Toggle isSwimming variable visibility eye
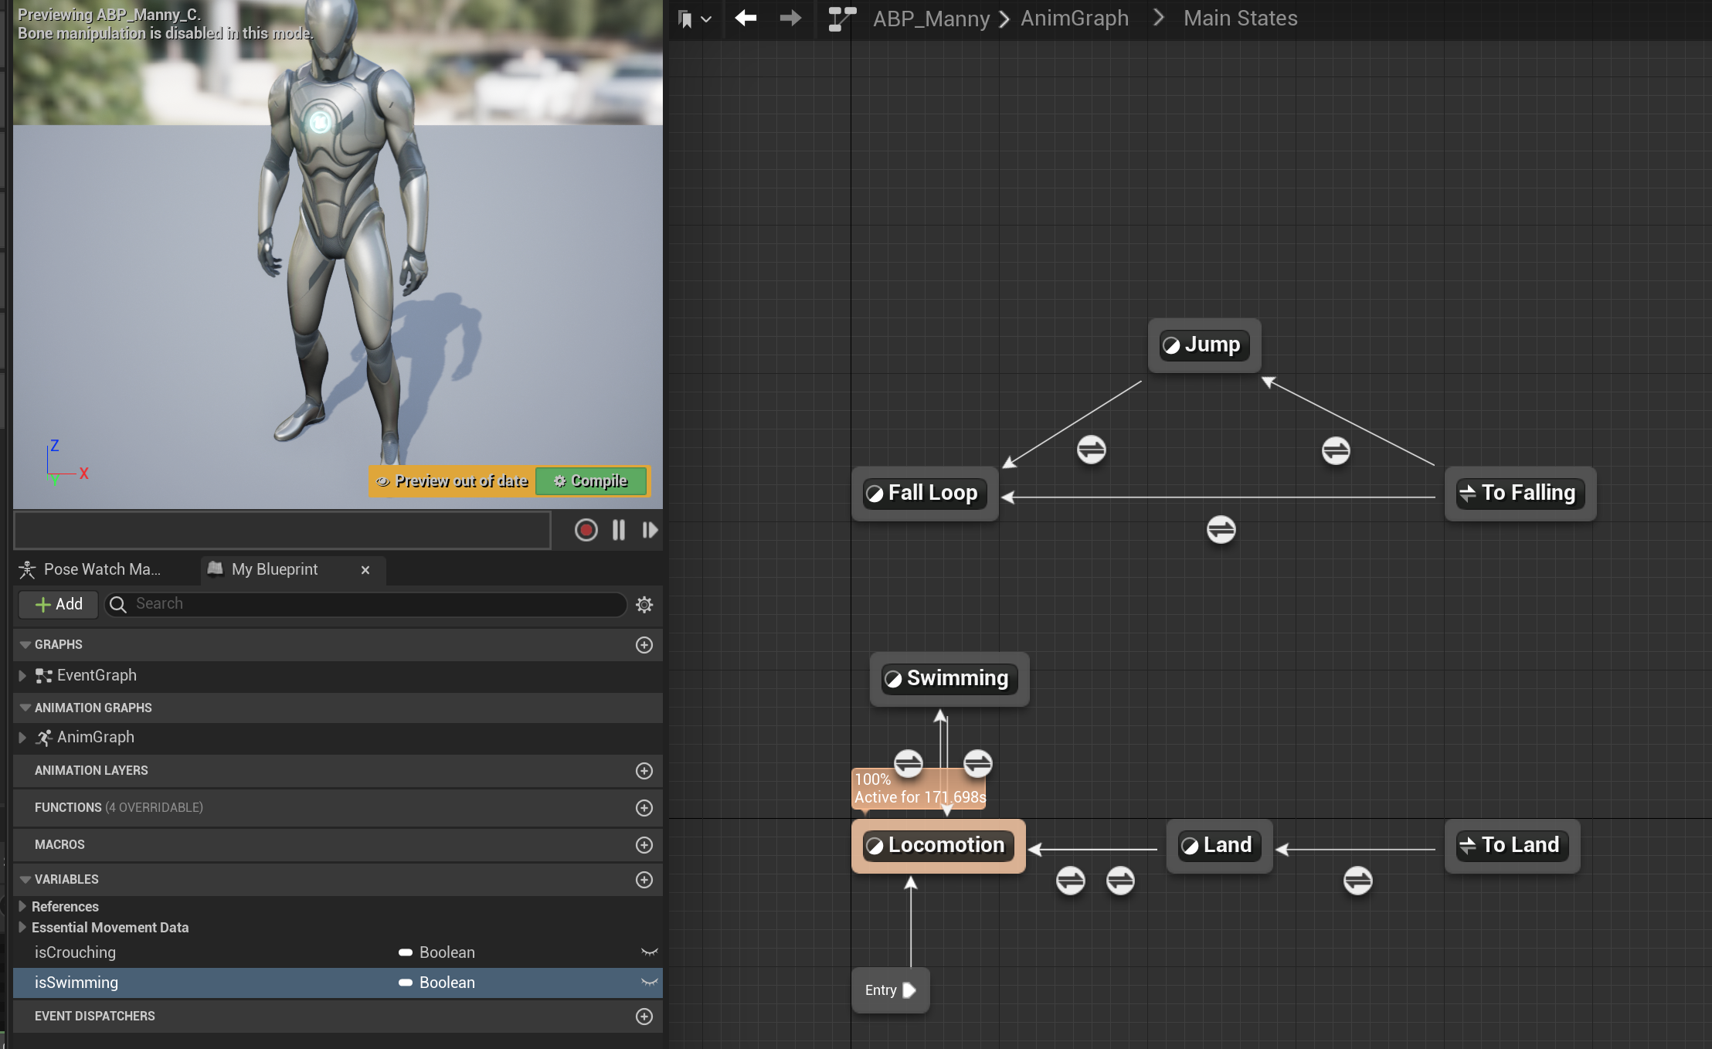This screenshot has width=1712, height=1049. click(x=649, y=983)
